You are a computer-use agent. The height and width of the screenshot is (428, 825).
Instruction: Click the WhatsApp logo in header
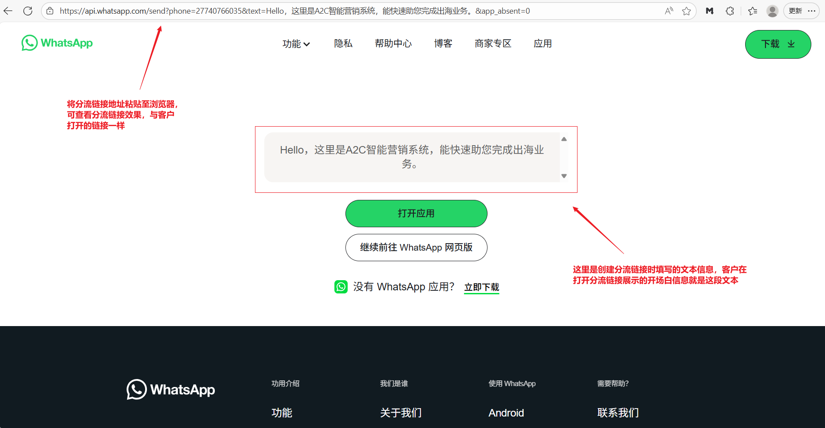pyautogui.click(x=57, y=43)
